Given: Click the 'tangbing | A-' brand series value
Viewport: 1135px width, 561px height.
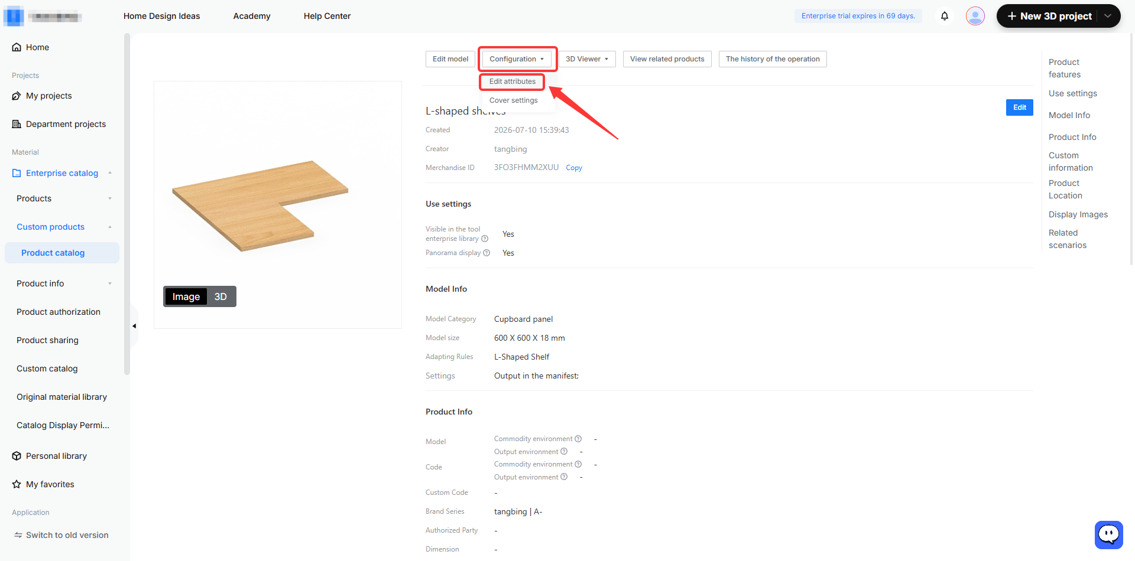Looking at the screenshot, I should click(518, 511).
